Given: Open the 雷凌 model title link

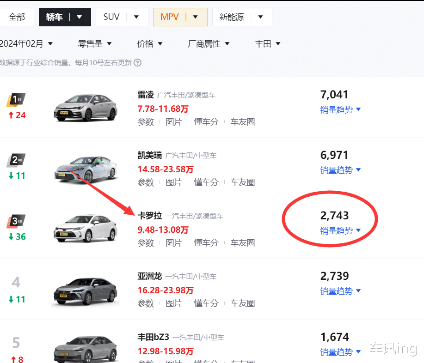Looking at the screenshot, I should [146, 95].
